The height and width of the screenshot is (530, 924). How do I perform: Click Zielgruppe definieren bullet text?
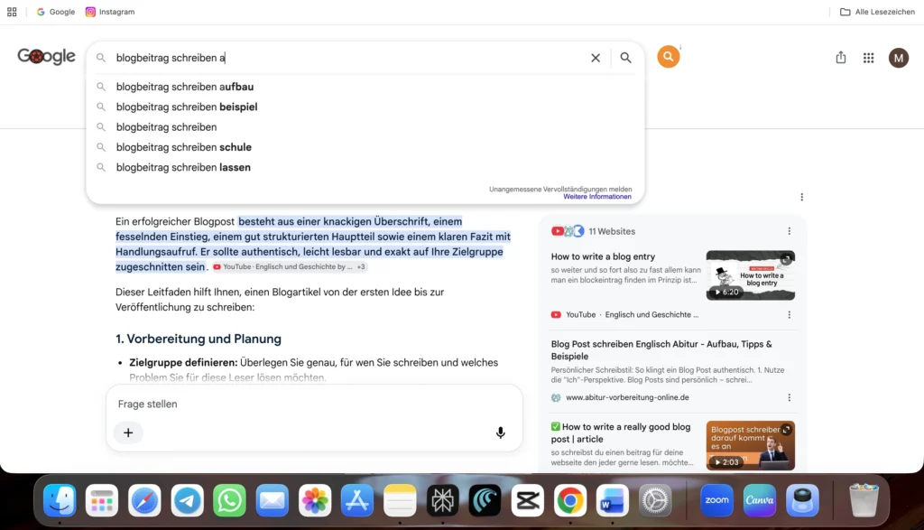tap(183, 363)
